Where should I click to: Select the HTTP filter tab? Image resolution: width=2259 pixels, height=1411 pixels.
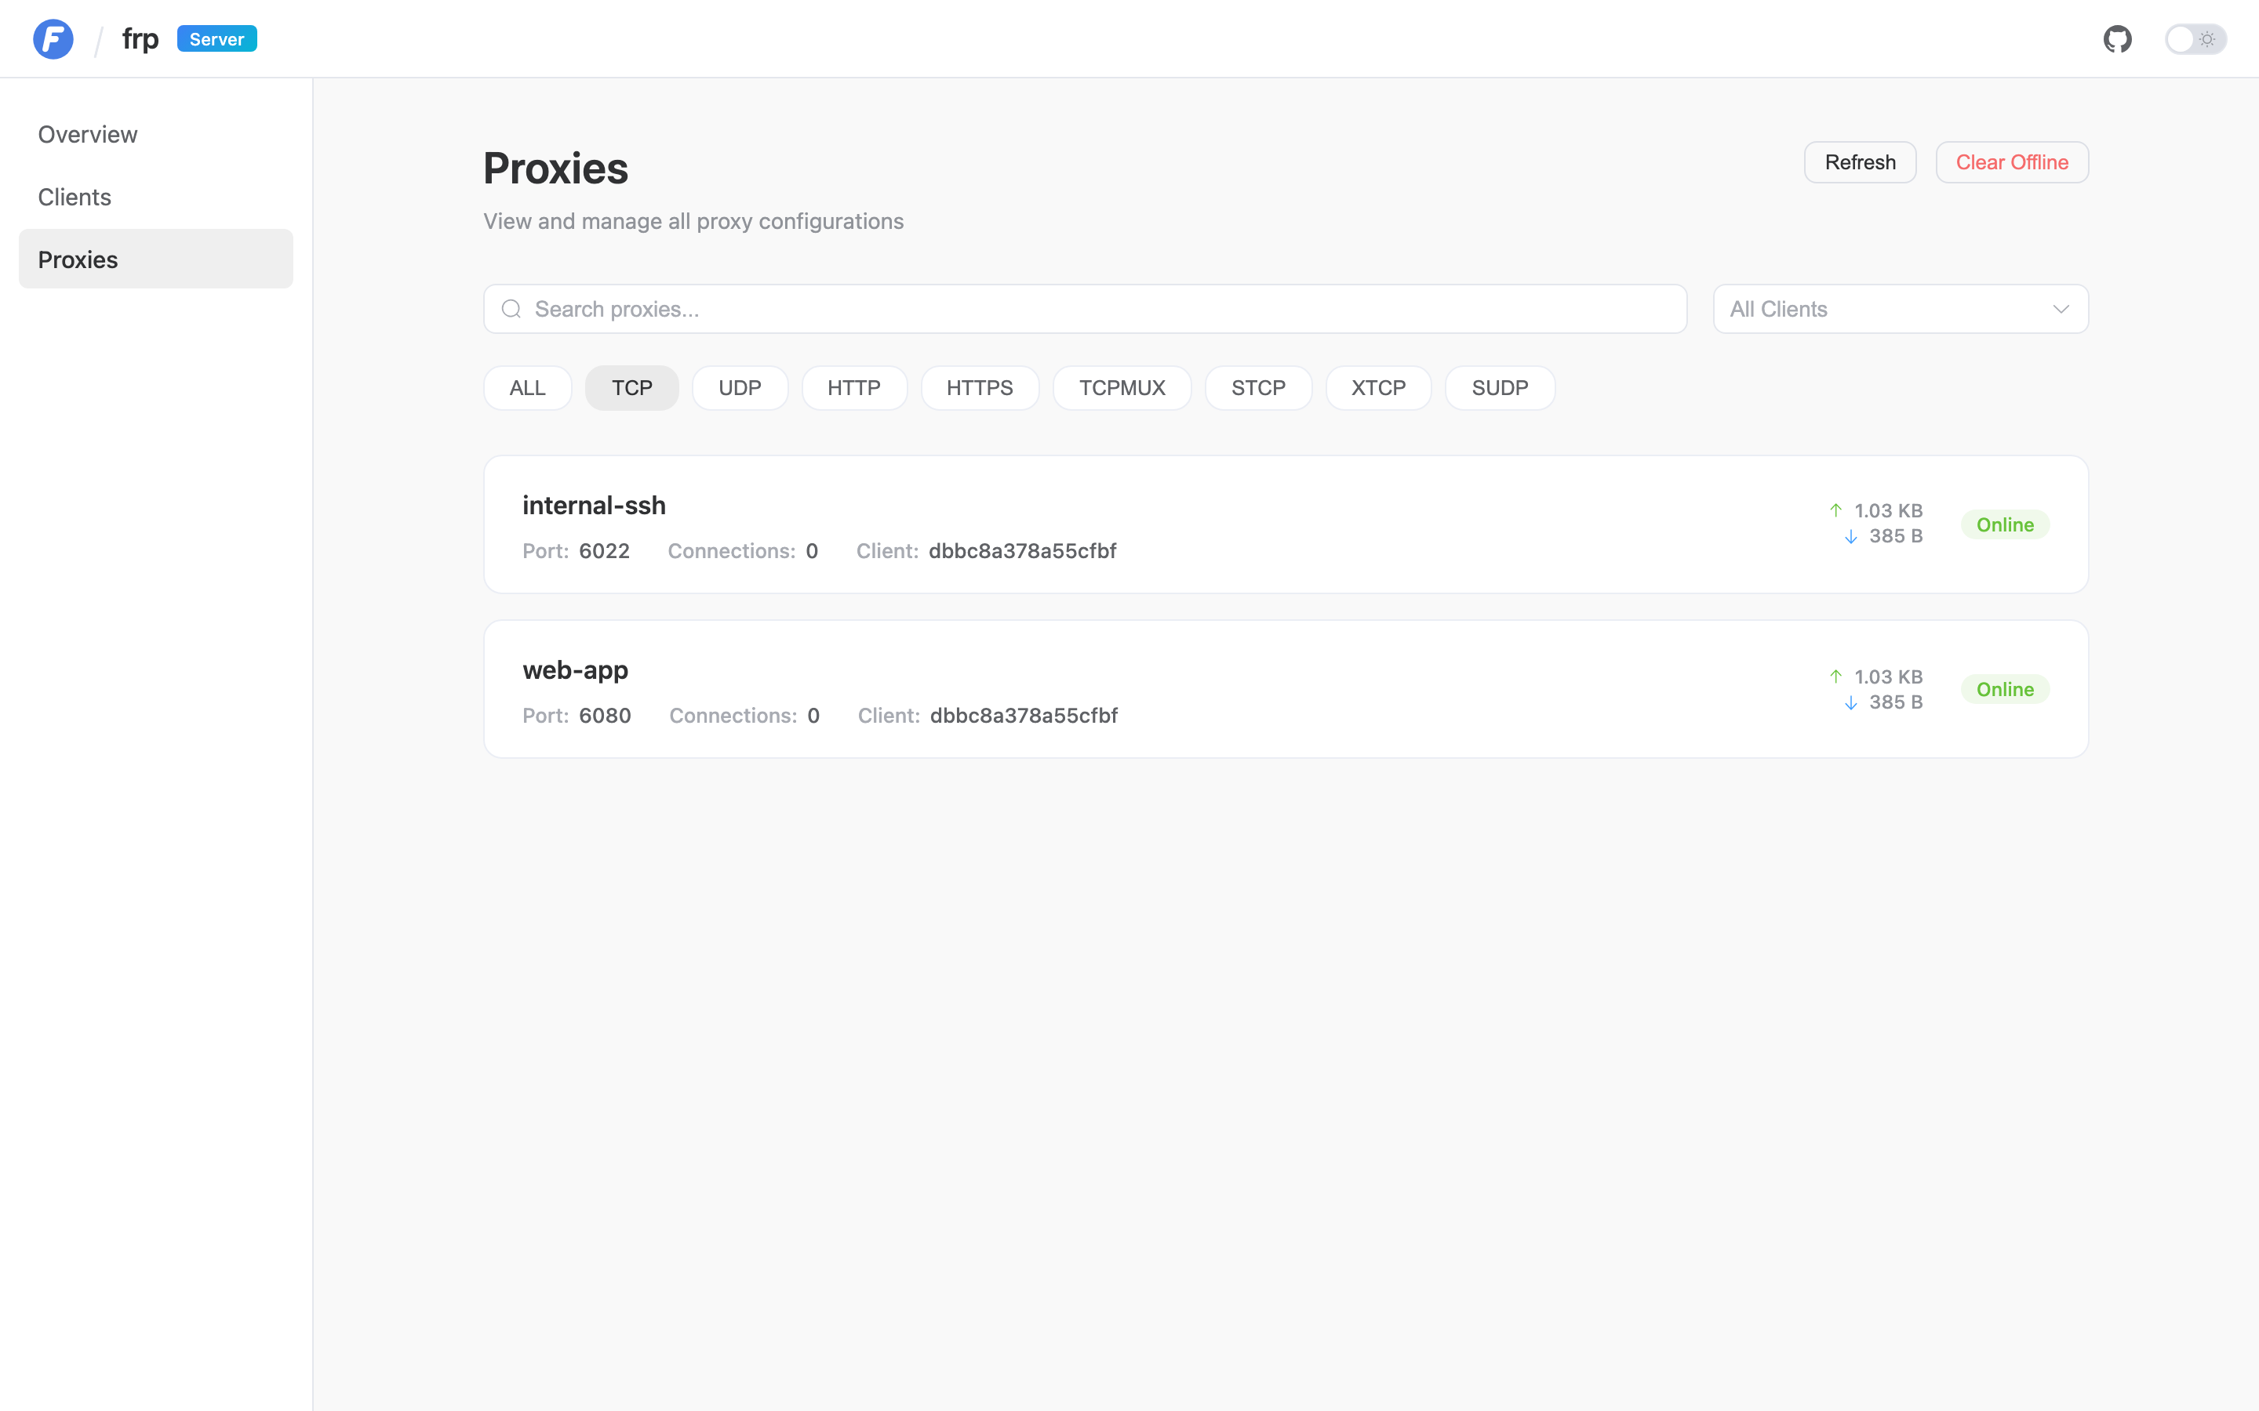pyautogui.click(x=854, y=387)
